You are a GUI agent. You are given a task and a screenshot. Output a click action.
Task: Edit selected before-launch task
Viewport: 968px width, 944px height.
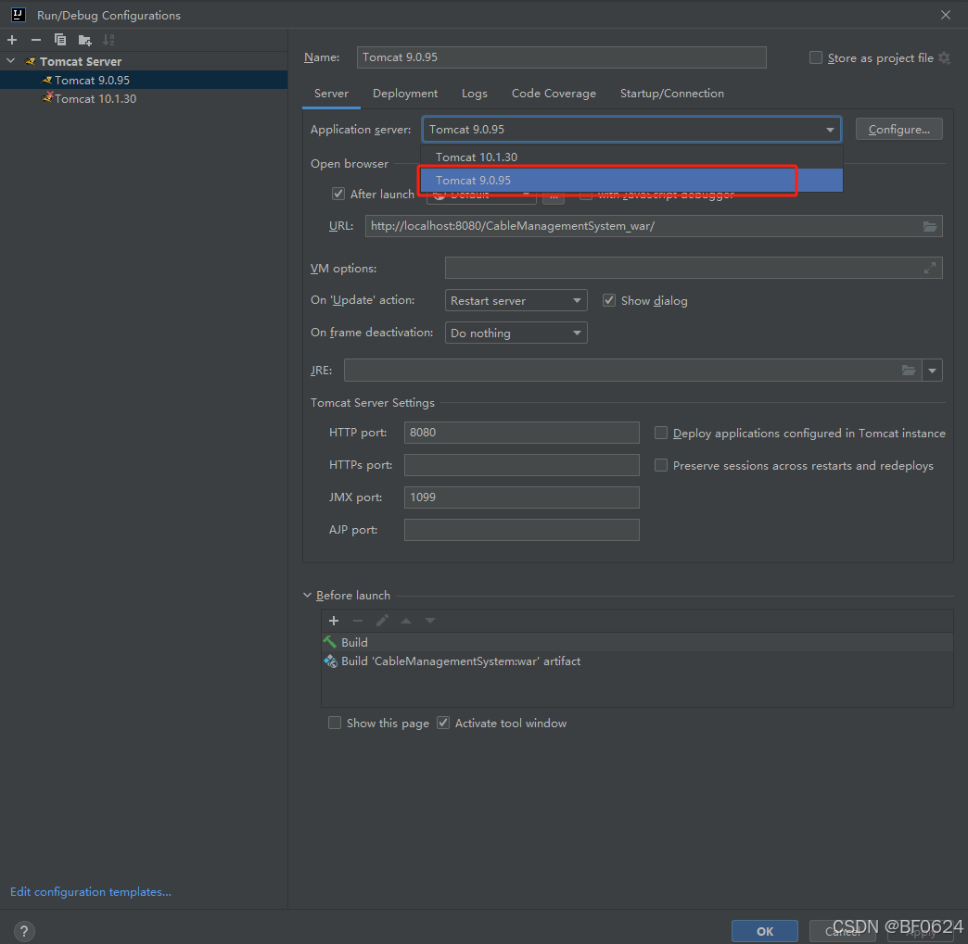[x=382, y=621]
